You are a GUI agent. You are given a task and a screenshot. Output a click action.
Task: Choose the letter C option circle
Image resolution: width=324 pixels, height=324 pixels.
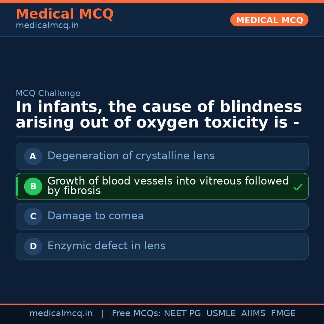pos(33,216)
